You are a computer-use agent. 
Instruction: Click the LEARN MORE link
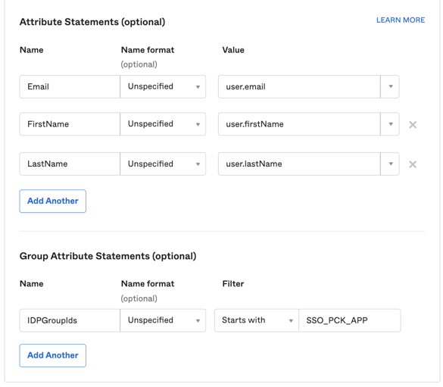coord(401,20)
